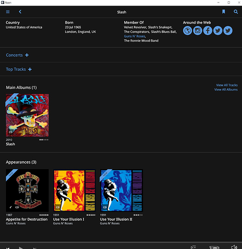This screenshot has height=249, width=242.
Task: Click Slash's Blues Ball text
Action: [164, 32]
